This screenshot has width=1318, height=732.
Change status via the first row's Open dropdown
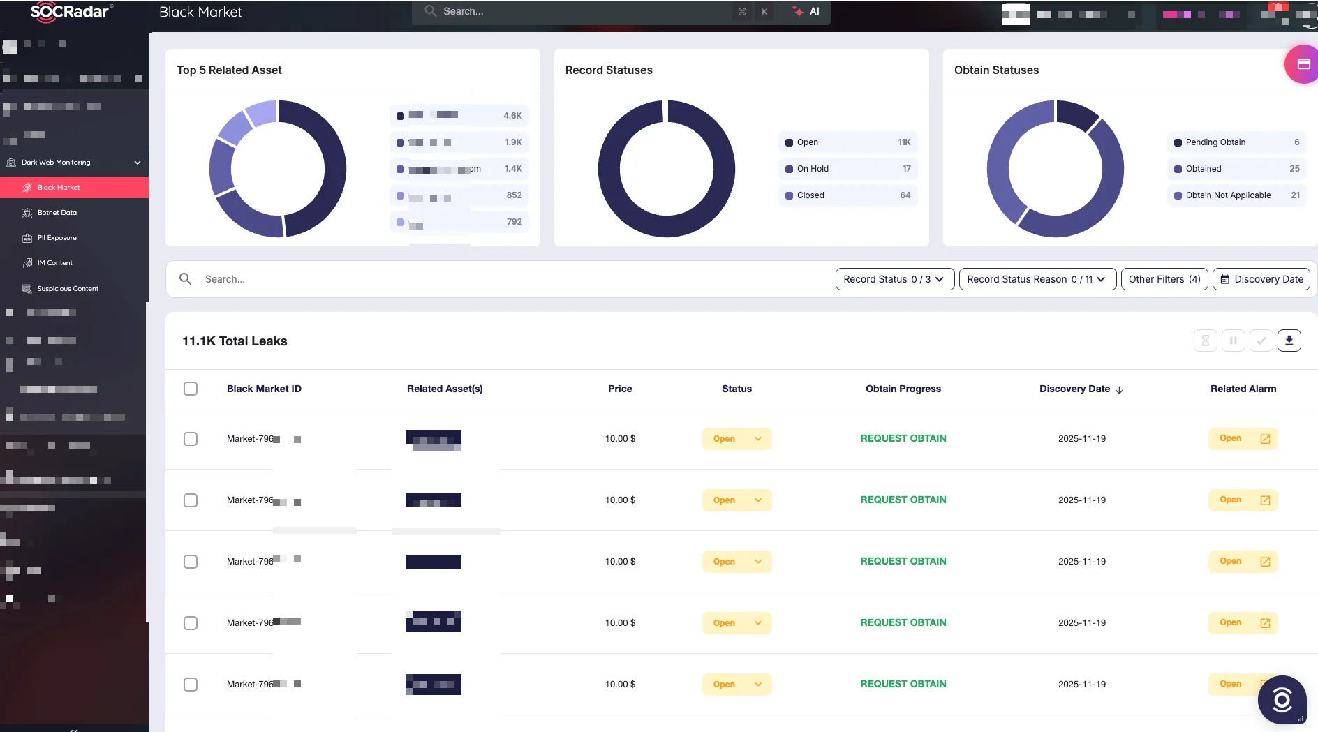pyautogui.click(x=736, y=439)
